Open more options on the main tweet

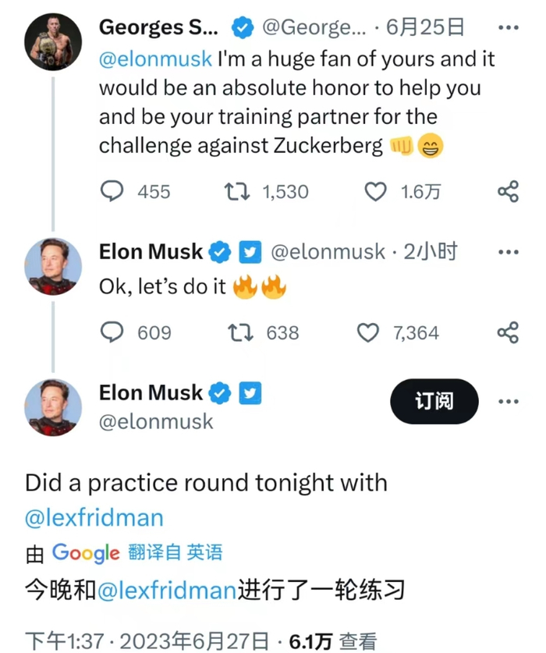[x=508, y=401]
